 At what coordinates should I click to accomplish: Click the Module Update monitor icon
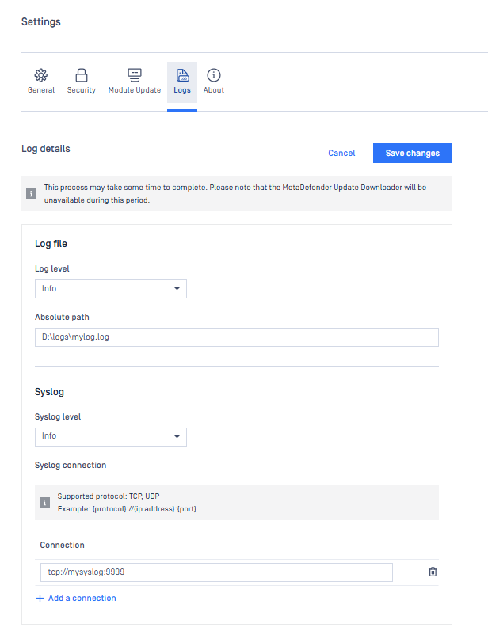coord(135,75)
